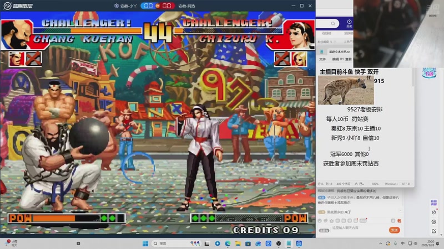Open blue K application on taskbar
444x249 pixels.
click(x=269, y=243)
